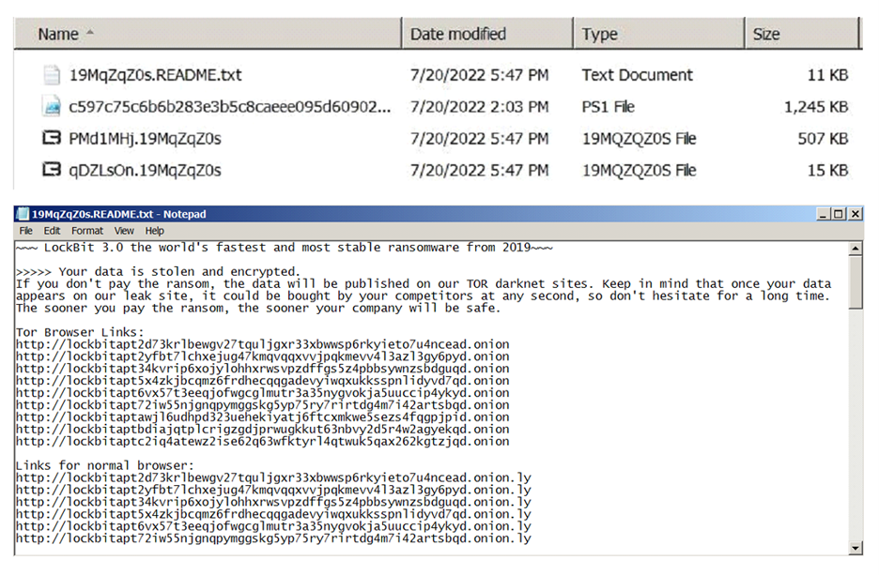Sort files by the Type column header
The width and height of the screenshot is (879, 575).
click(x=599, y=34)
